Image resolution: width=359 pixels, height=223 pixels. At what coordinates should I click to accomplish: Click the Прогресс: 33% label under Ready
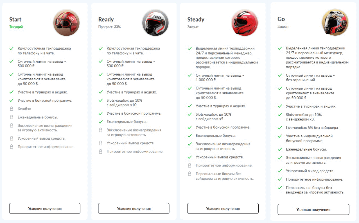[x=109, y=27]
